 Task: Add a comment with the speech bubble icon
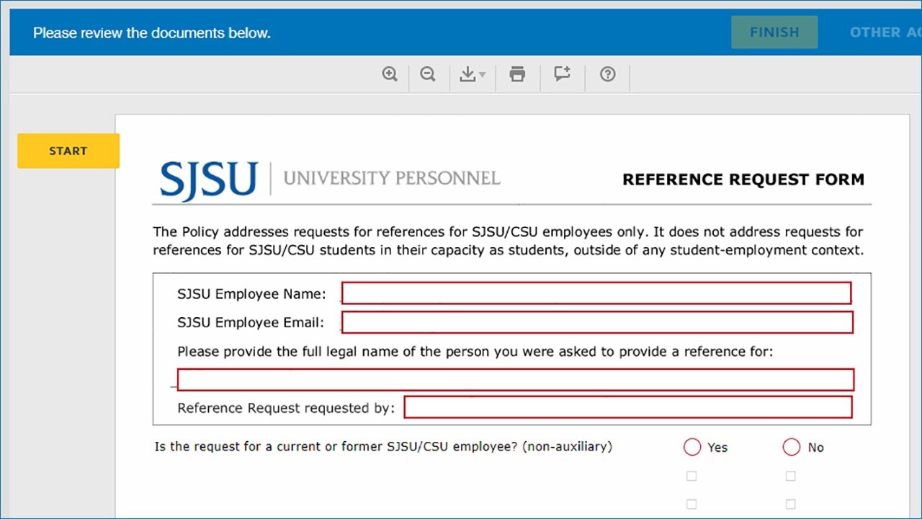pos(562,74)
